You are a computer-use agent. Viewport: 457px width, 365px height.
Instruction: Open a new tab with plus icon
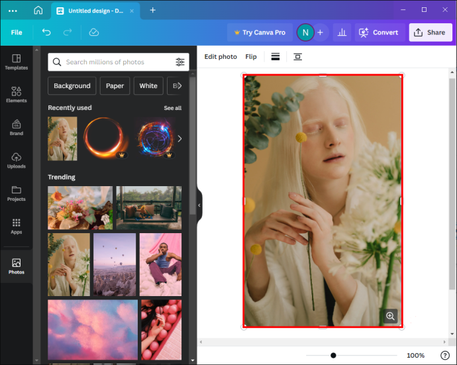click(x=153, y=10)
